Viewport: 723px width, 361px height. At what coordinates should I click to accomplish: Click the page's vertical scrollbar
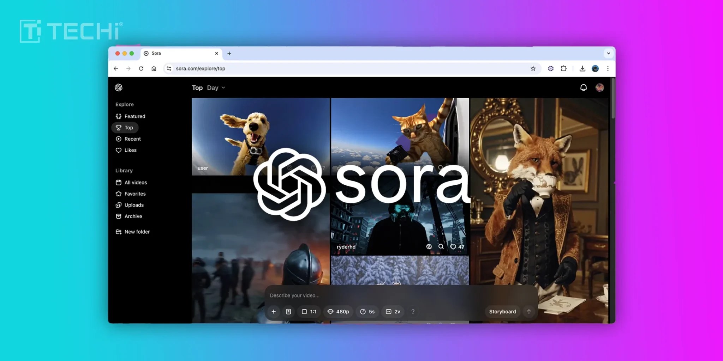coord(613,99)
